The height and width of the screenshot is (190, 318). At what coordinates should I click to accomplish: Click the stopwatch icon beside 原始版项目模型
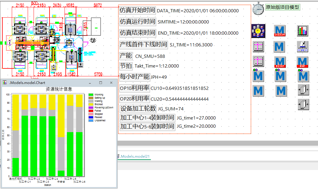coord(258,9)
